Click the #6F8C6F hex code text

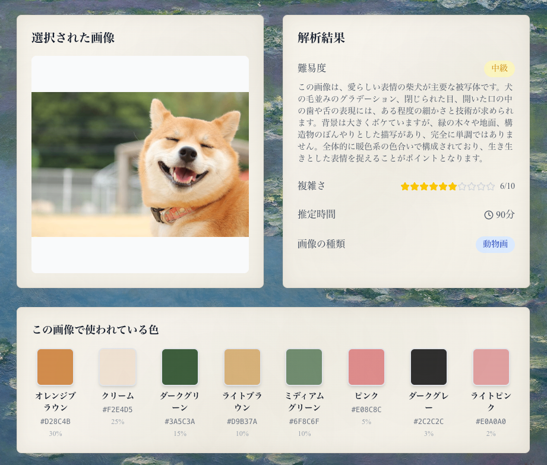pyautogui.click(x=304, y=422)
